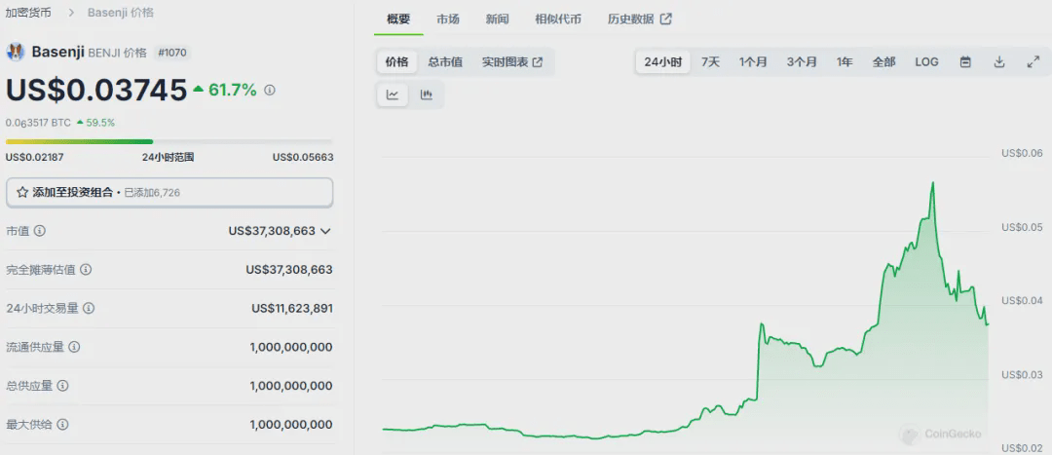Select the 7天 time range
The image size is (1052, 455).
pos(710,62)
